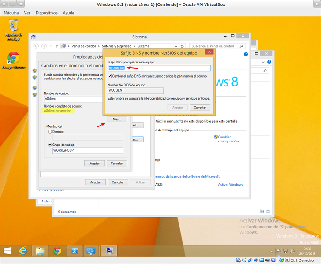Expand the ribbon chevron in back window
Viewport: 321px width, 264px height.
tap(263, 62)
